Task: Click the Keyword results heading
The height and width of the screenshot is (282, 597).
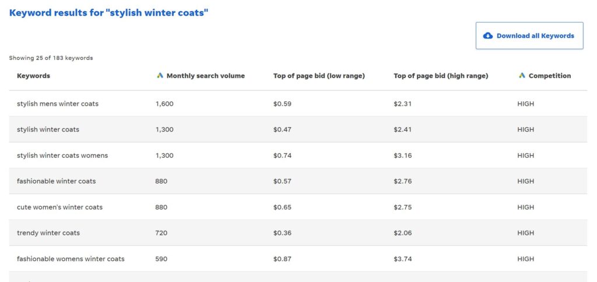Action: 109,13
